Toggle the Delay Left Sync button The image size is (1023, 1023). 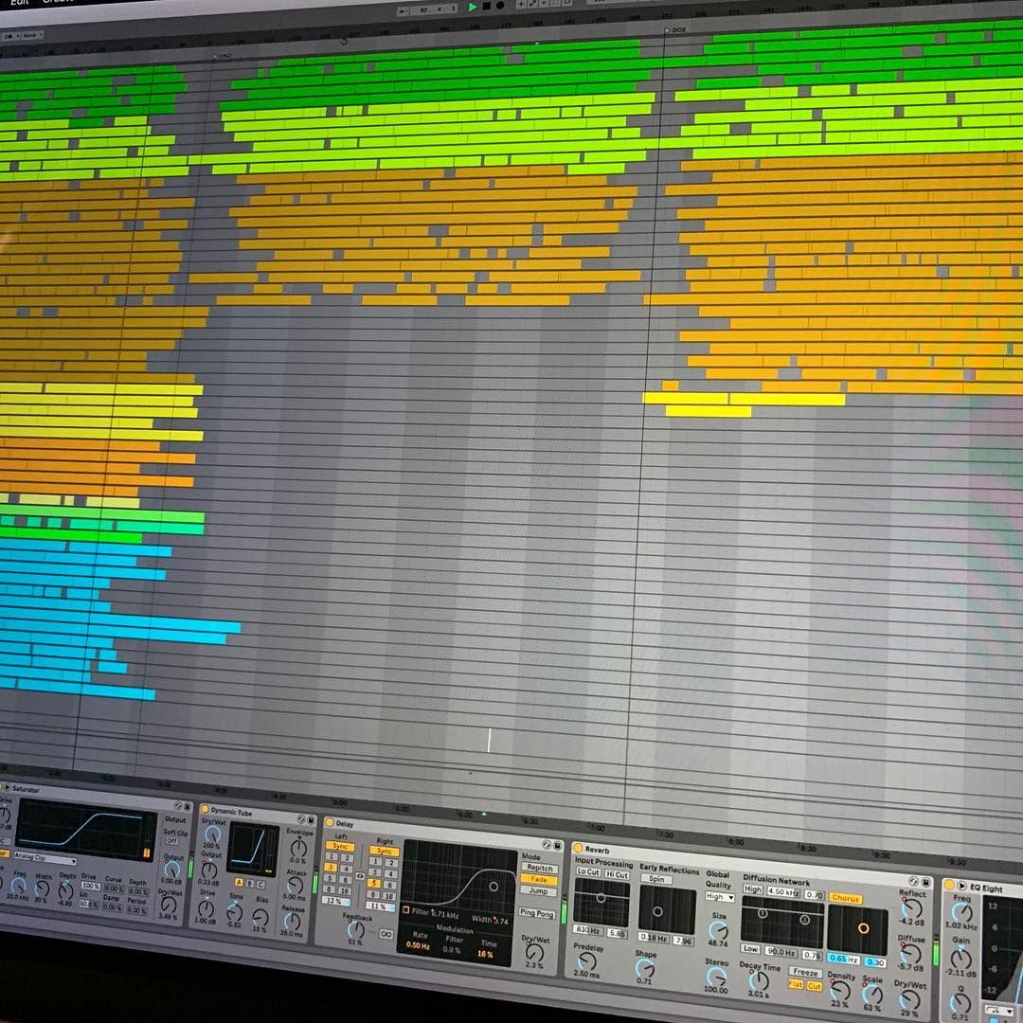click(340, 846)
